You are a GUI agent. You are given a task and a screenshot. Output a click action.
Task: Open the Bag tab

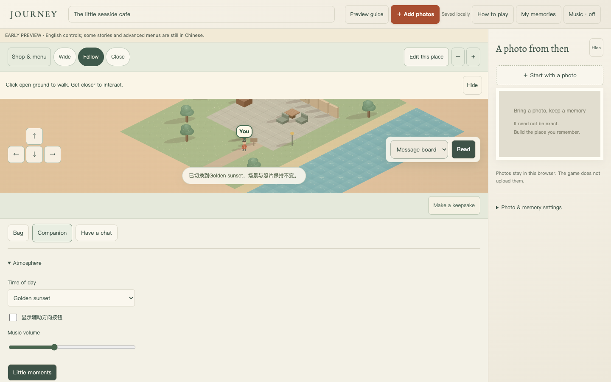click(18, 233)
